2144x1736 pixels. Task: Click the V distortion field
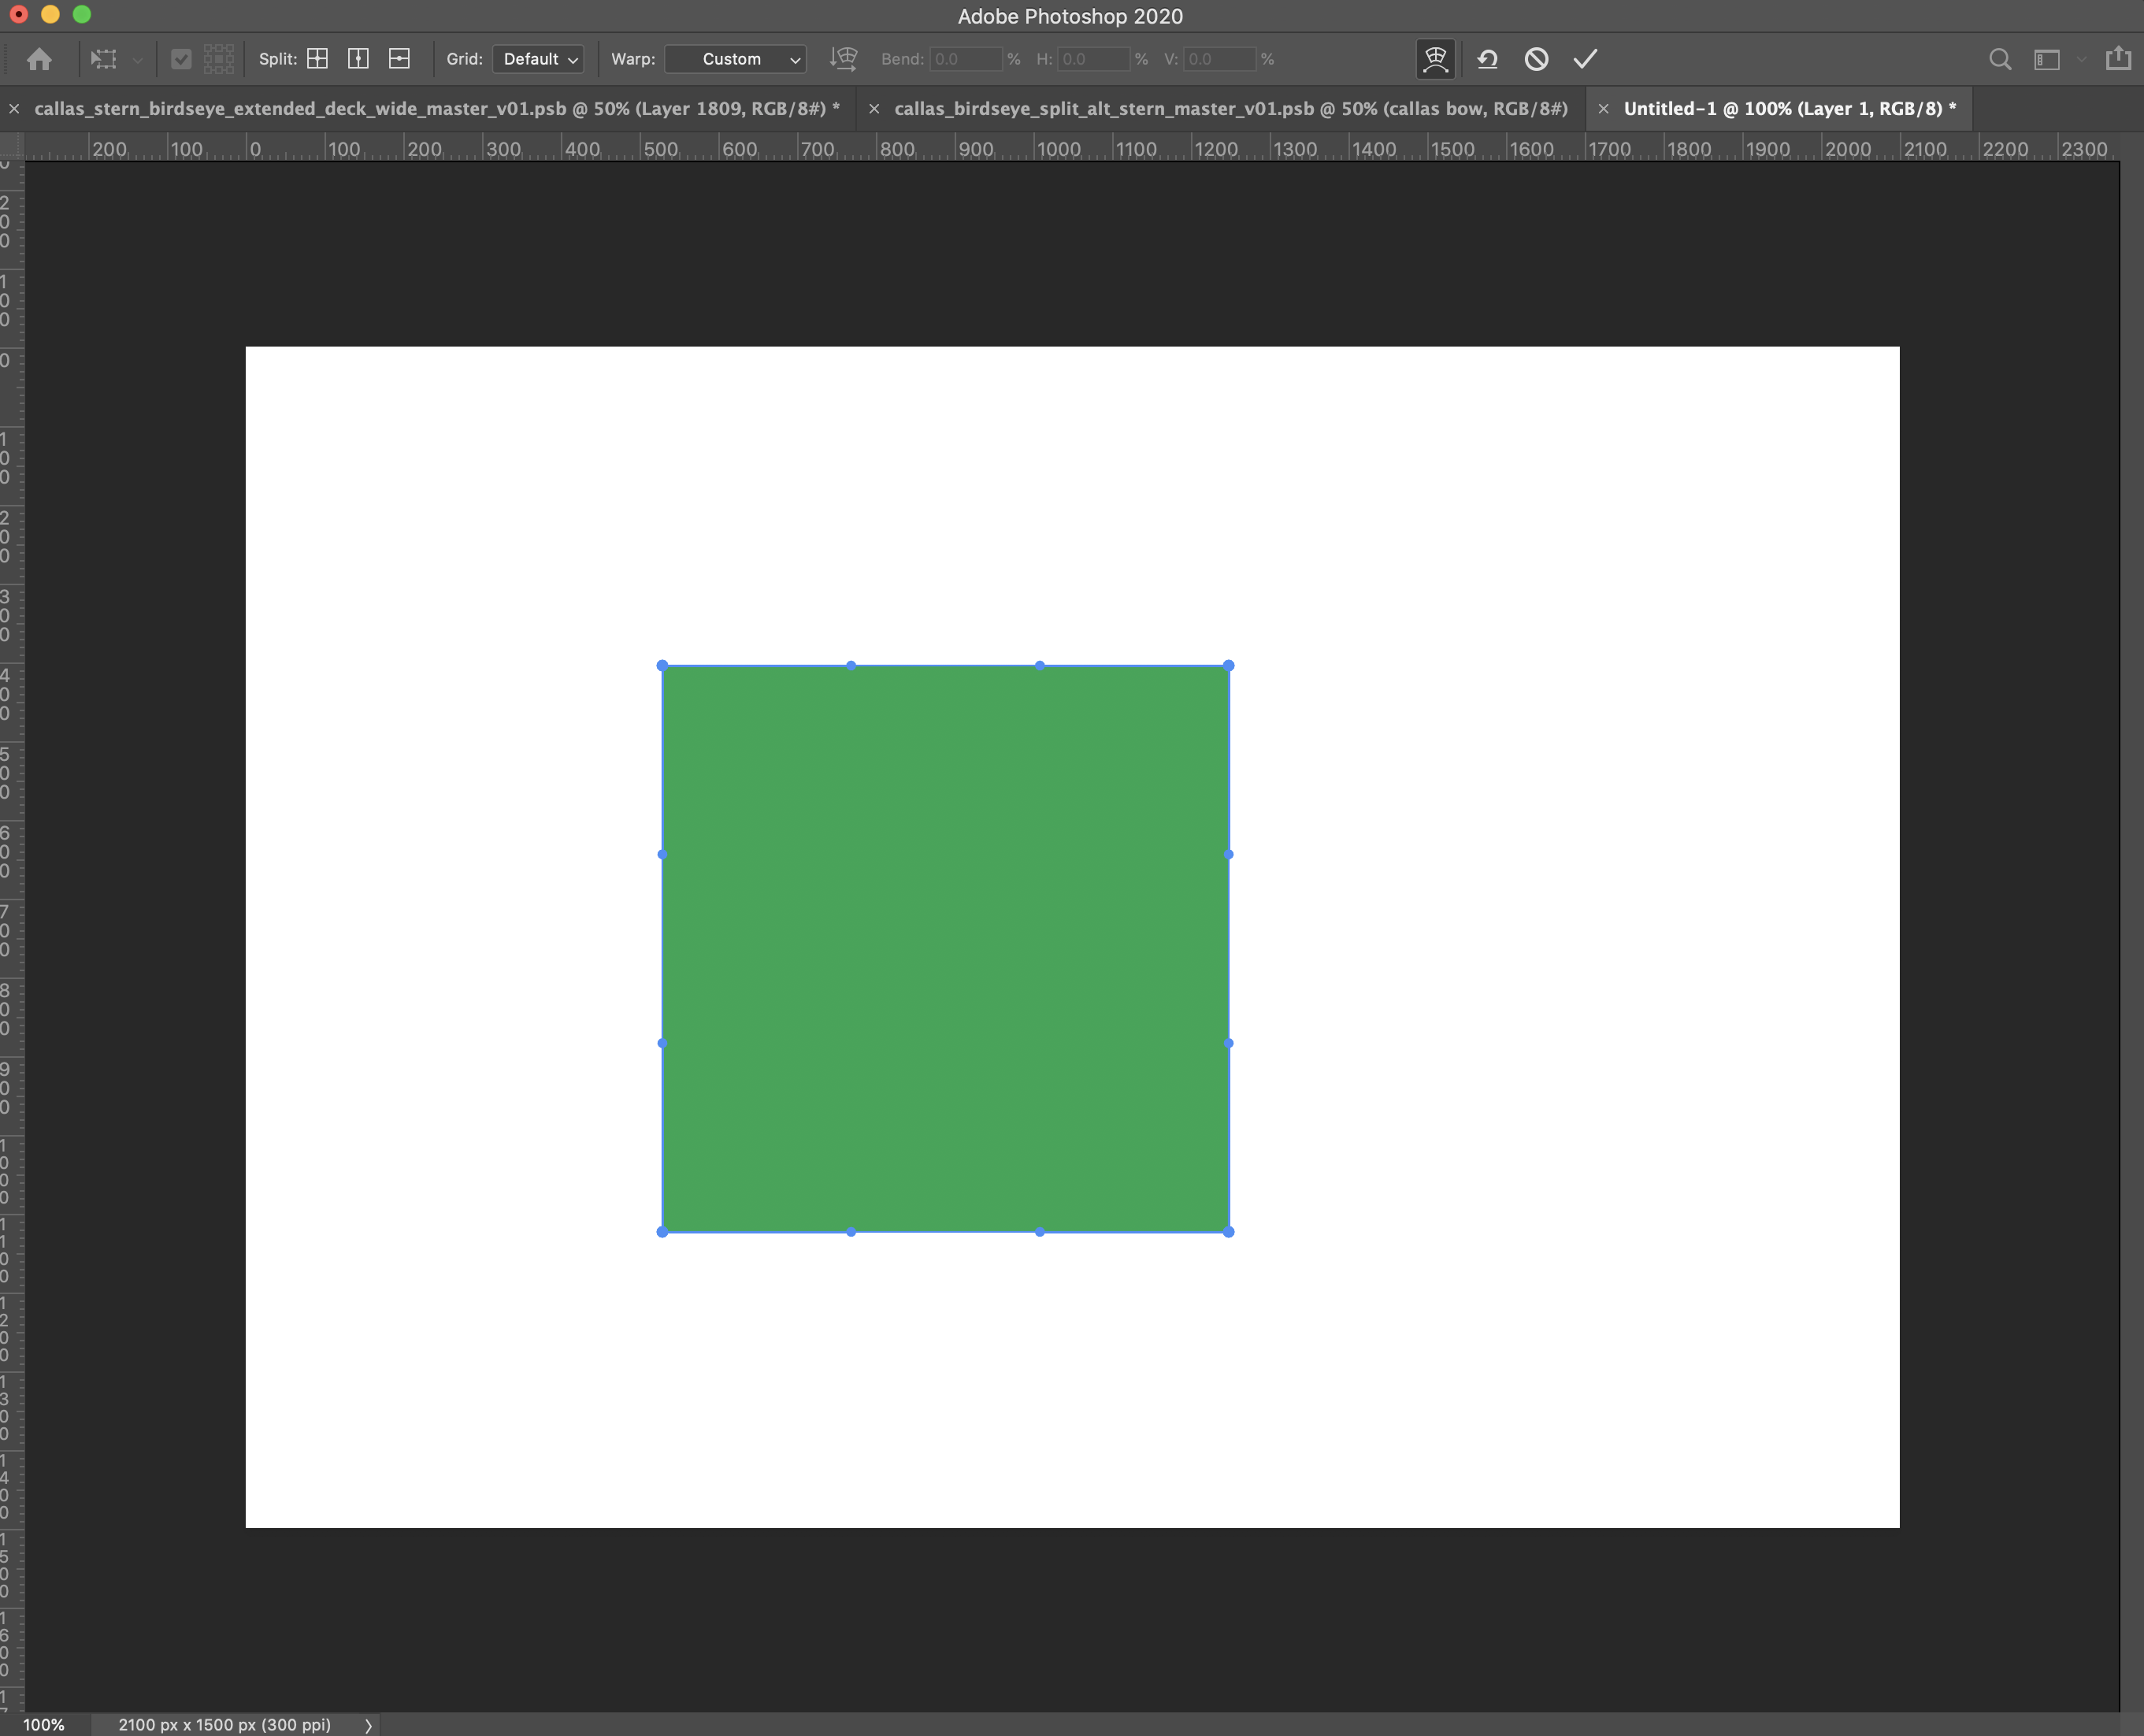click(1220, 59)
